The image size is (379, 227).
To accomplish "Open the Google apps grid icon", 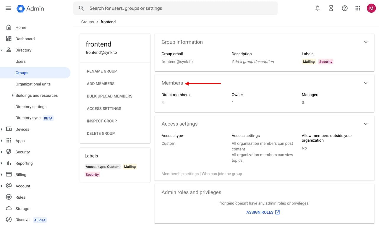I will 358,8.
